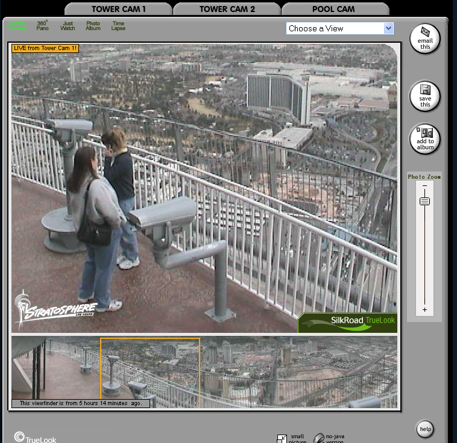Click the plus end of Photo Zoom
This screenshot has width=457, height=443.
424,310
